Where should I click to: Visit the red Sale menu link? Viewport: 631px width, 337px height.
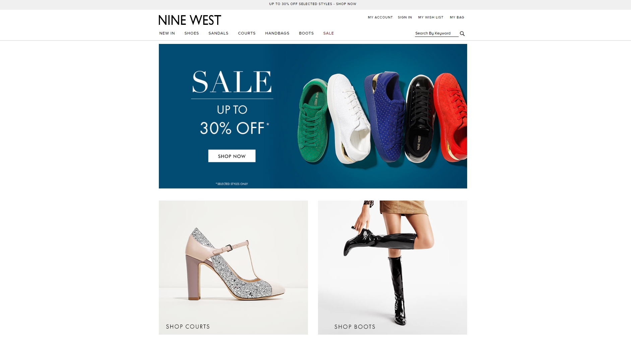click(328, 33)
